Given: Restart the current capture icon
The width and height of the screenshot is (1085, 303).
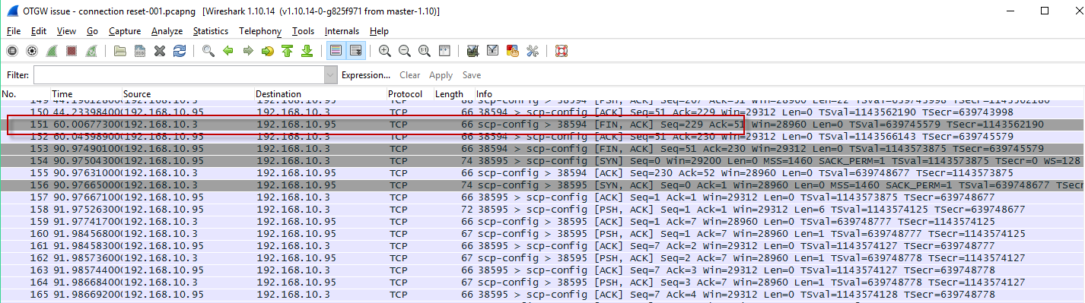Looking at the screenshot, I should click(91, 51).
